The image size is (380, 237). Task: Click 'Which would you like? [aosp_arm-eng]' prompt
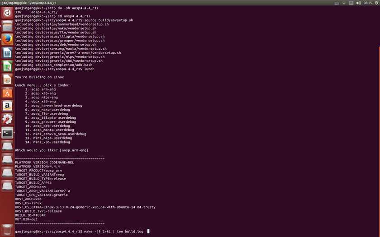point(52,150)
